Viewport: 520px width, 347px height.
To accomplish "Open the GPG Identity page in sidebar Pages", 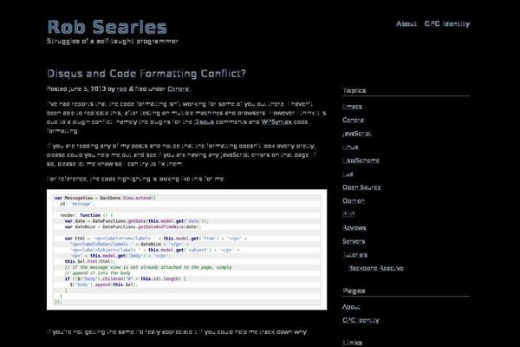I will pyautogui.click(x=361, y=320).
